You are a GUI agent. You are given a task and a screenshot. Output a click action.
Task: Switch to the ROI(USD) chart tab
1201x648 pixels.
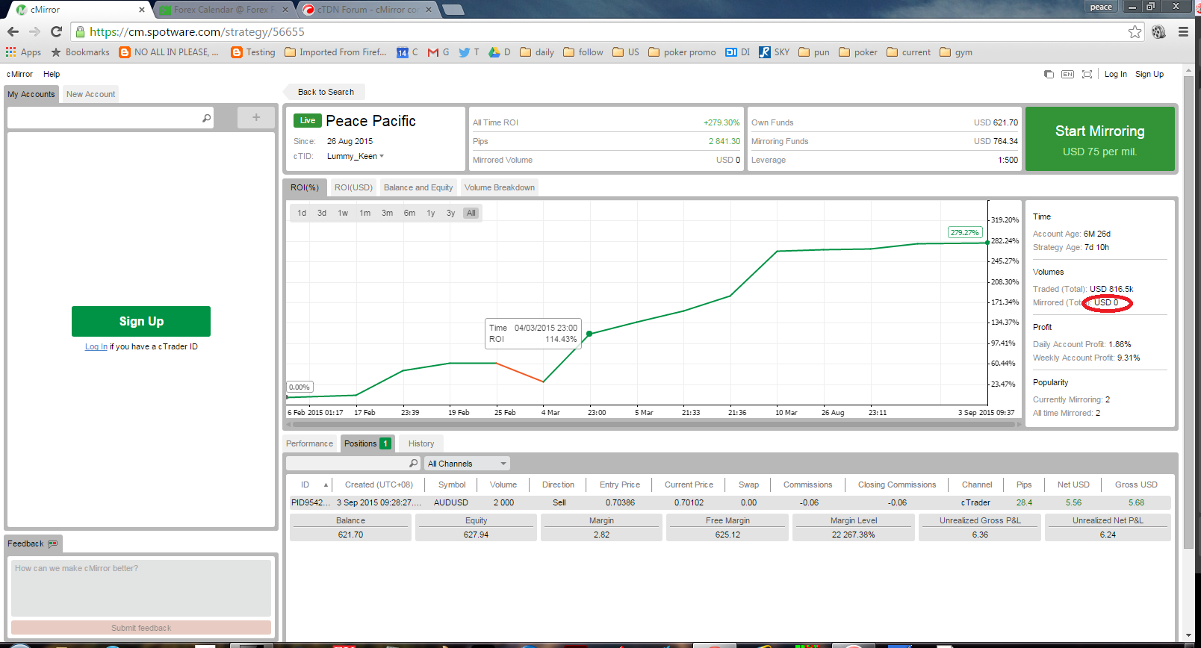(x=353, y=187)
